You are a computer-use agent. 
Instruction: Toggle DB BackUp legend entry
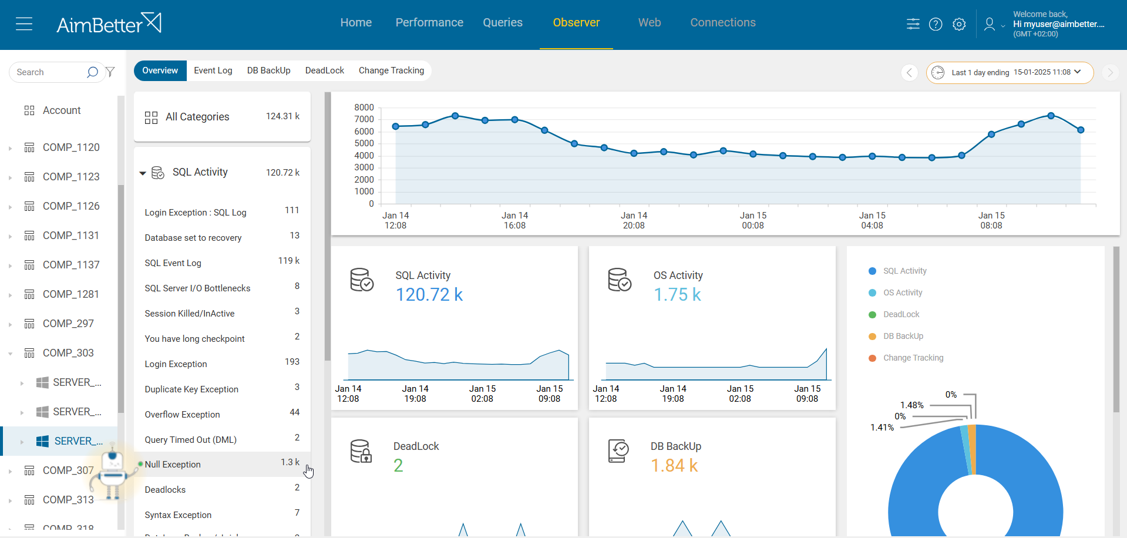[896, 336]
